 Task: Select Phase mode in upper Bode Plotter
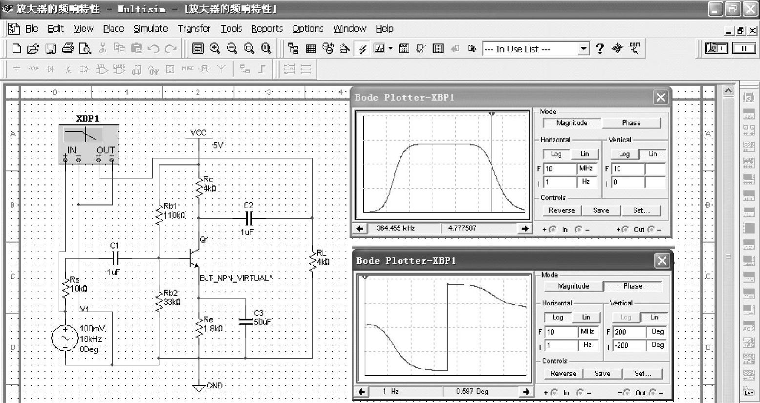631,123
